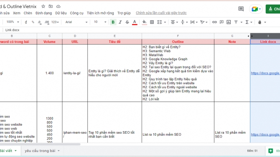The height and width of the screenshot is (157, 280).
Task: Star the document with the star icon
Action: click(x=43, y=6)
